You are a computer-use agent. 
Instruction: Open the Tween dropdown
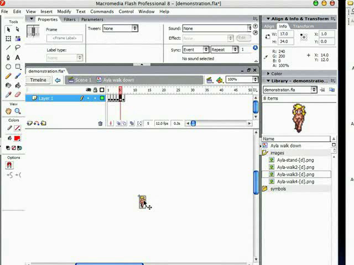coord(119,28)
